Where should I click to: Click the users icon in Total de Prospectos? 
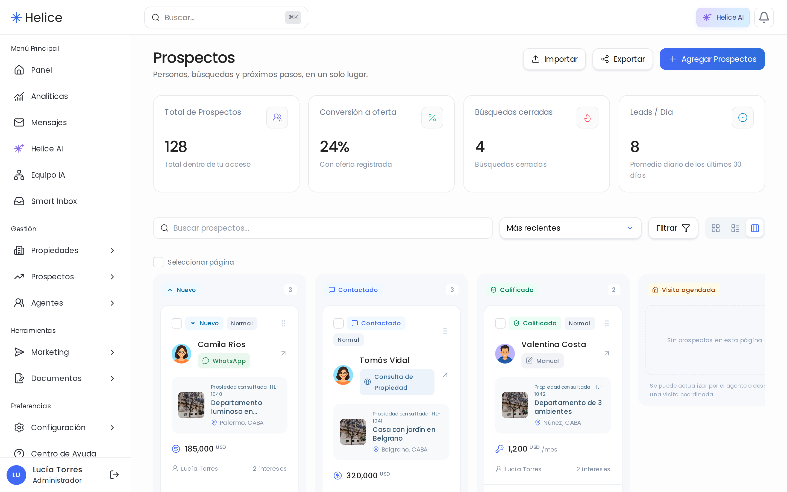pos(277,118)
